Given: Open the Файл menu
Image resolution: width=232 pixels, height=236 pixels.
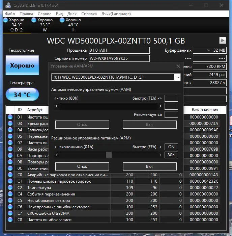Looking at the screenshot, I should (x=10, y=14).
